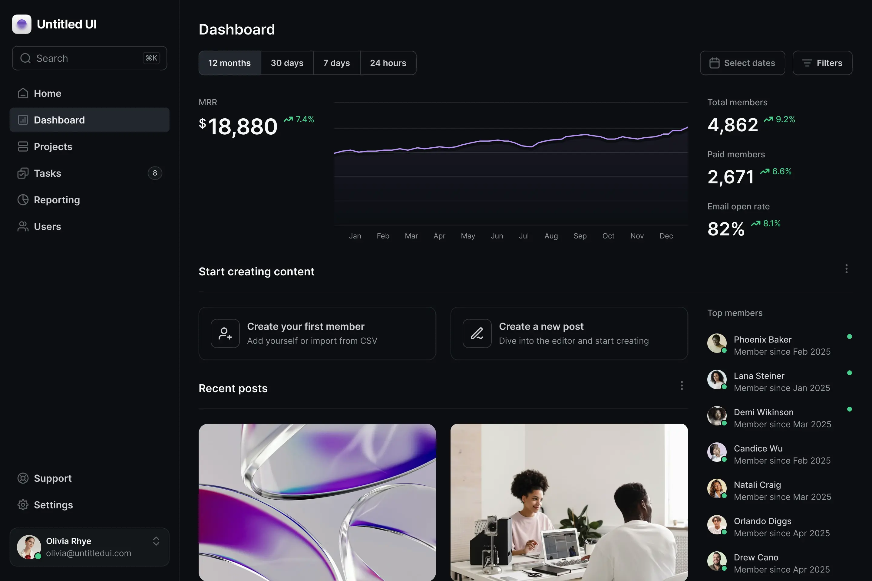This screenshot has height=581, width=872.
Task: Click the Filters button
Action: (822, 63)
